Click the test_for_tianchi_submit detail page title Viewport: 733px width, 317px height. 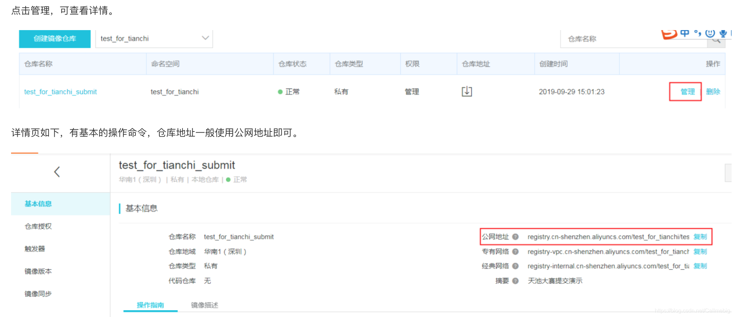click(x=177, y=165)
